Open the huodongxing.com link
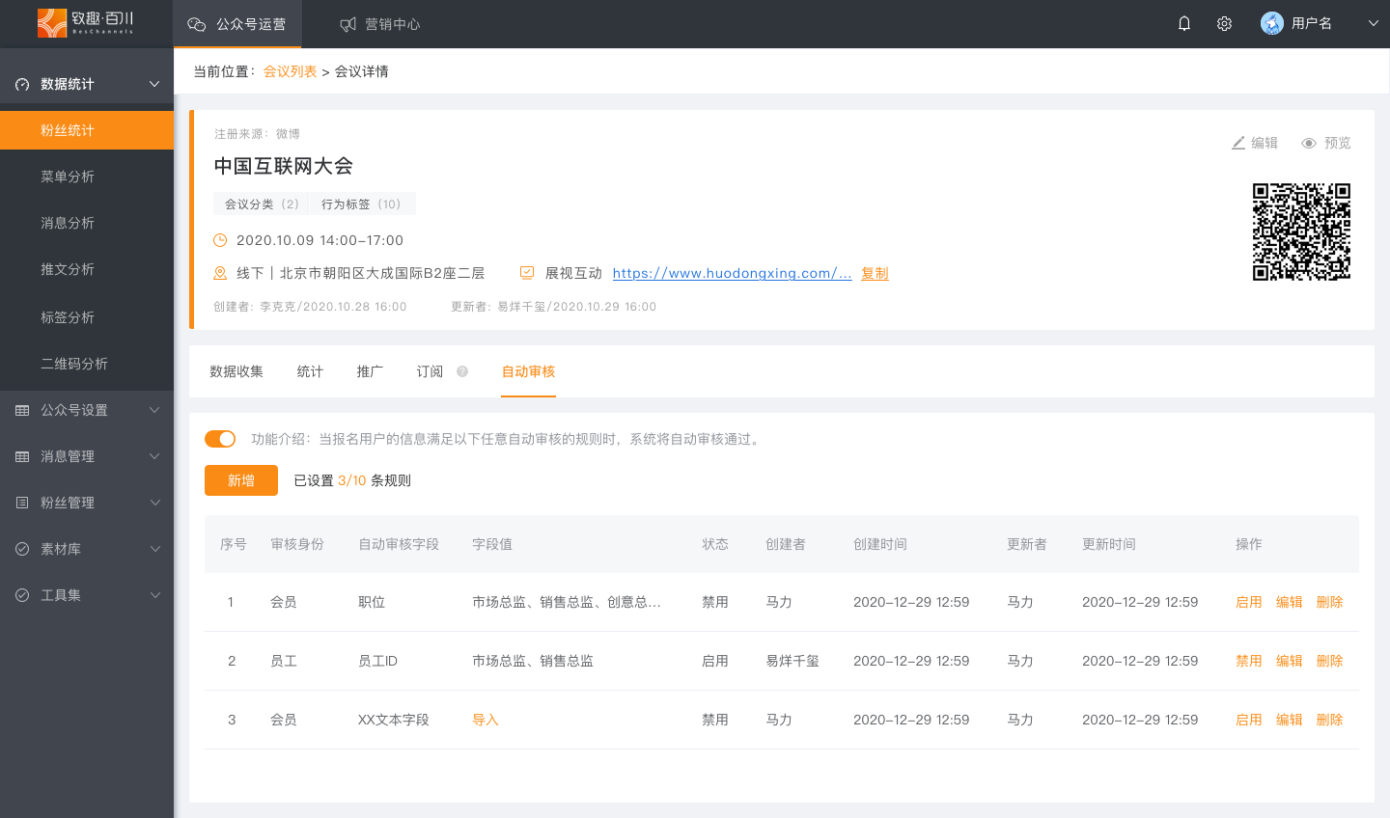1390x818 pixels. tap(732, 273)
